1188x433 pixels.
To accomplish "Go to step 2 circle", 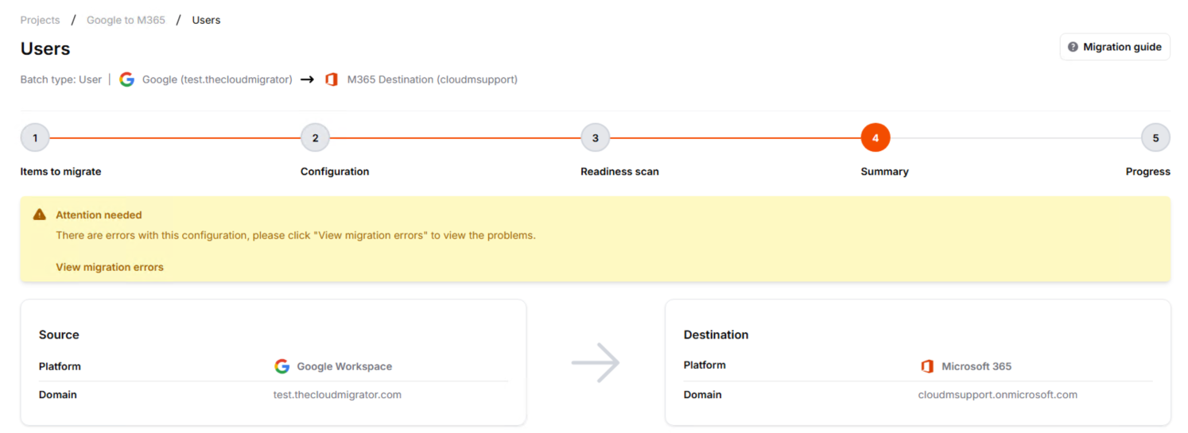I will [x=315, y=138].
